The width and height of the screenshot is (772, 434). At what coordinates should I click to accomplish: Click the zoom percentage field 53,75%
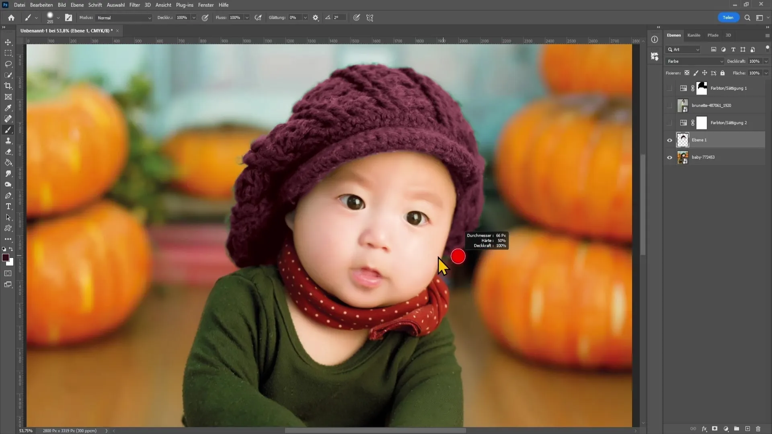coord(26,431)
